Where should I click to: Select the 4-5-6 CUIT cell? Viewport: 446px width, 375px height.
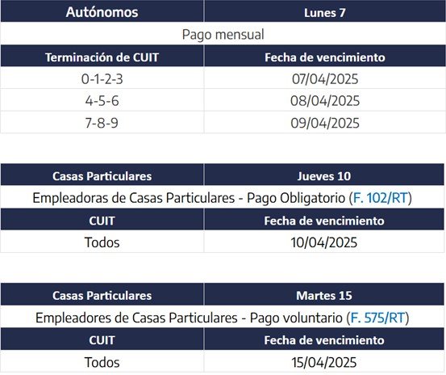(x=102, y=100)
